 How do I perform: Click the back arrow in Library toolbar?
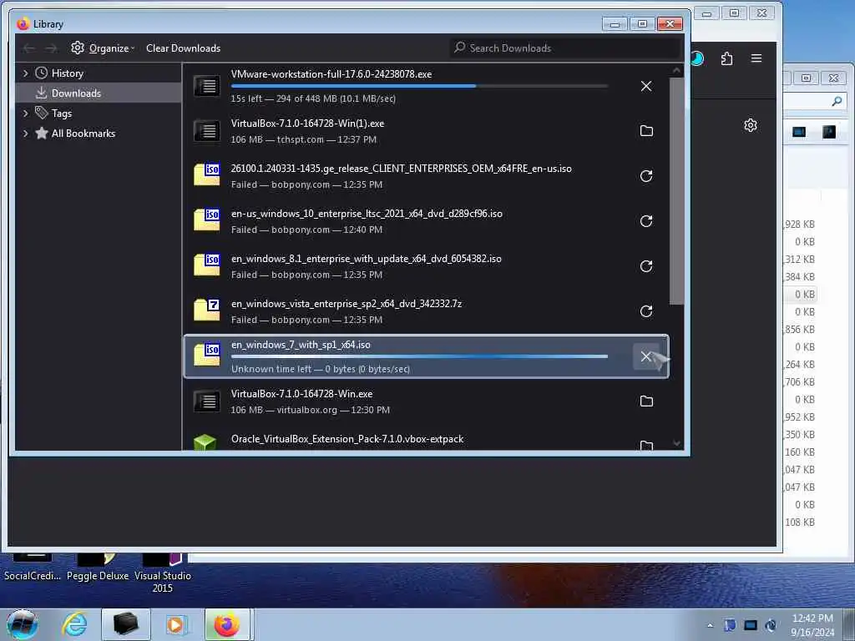29,48
